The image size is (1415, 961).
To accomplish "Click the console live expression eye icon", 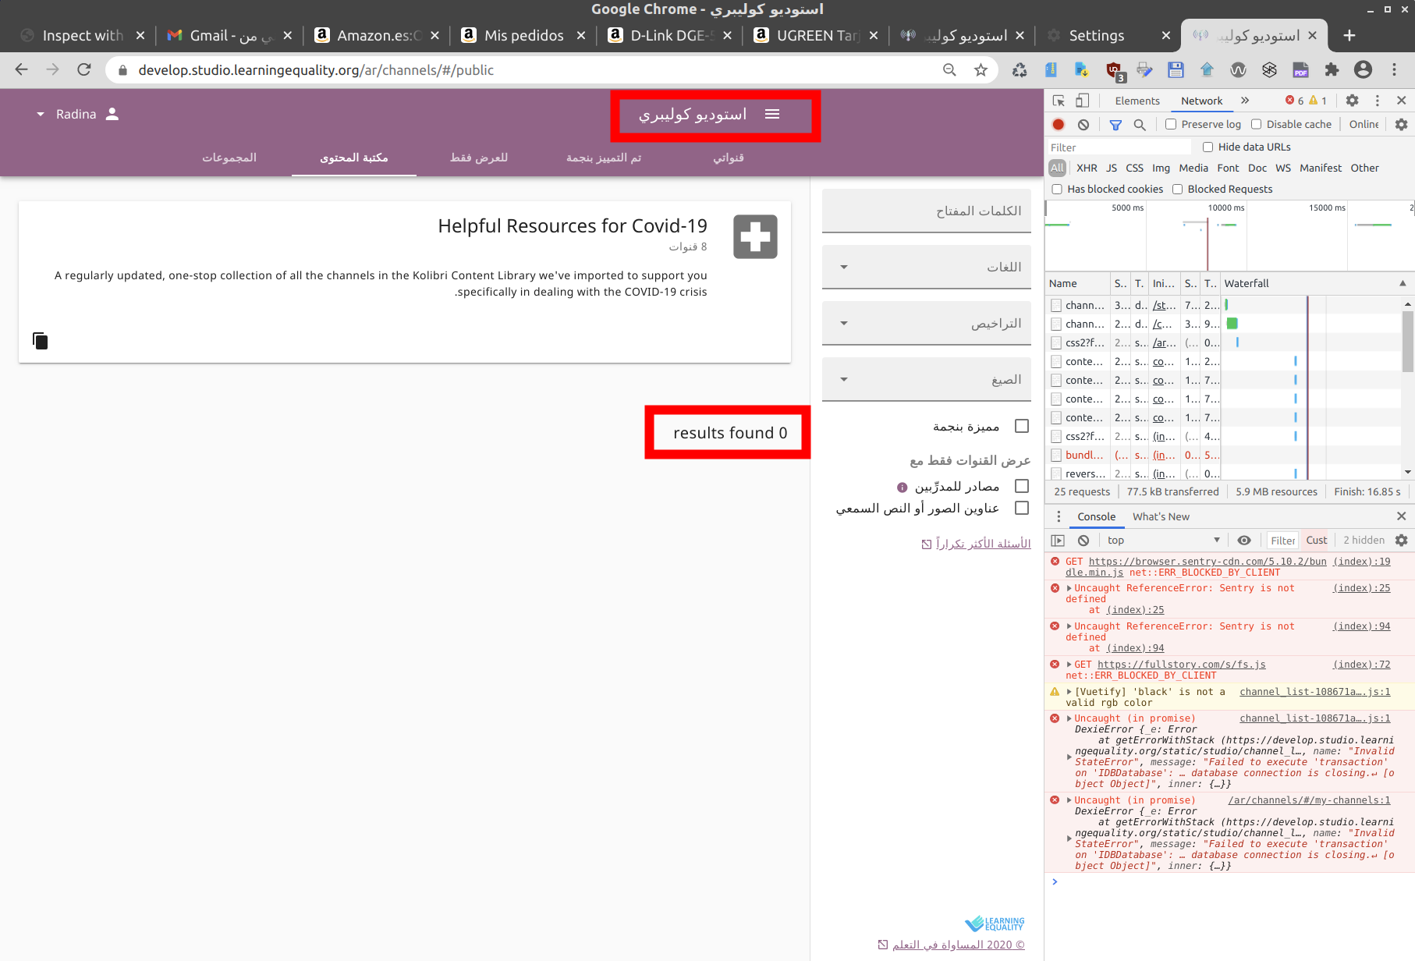I will click(x=1244, y=540).
